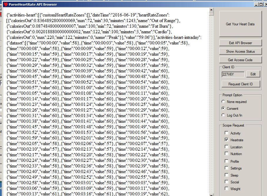
Task: Click the "time":"00:00:00" dataset entry
Action: (x=53, y=43)
